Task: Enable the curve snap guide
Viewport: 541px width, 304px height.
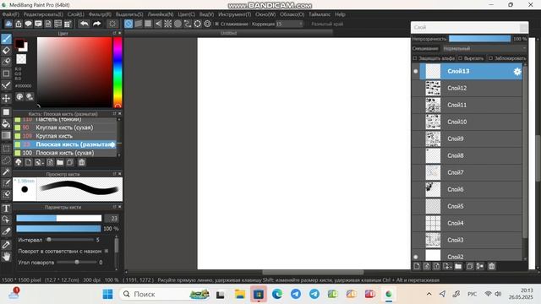Action: pyautogui.click(x=188, y=24)
